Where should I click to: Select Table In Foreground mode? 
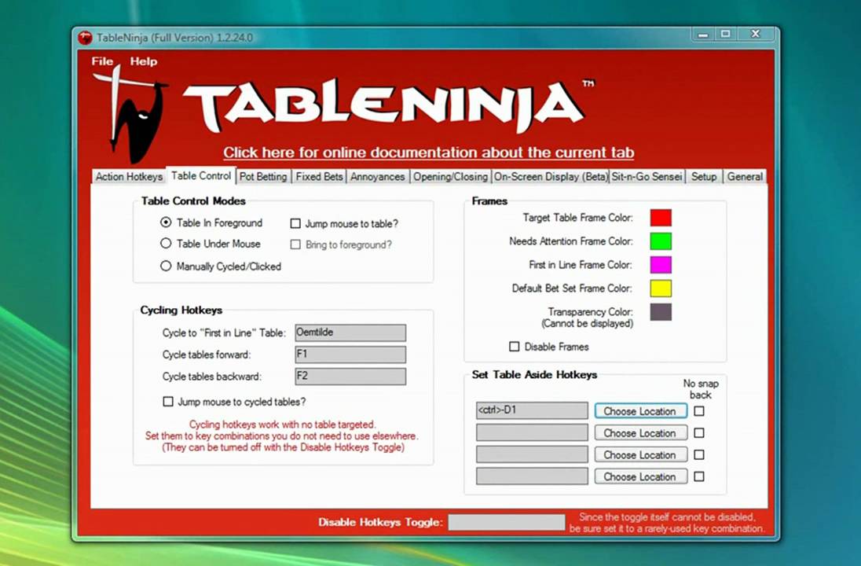coord(166,222)
